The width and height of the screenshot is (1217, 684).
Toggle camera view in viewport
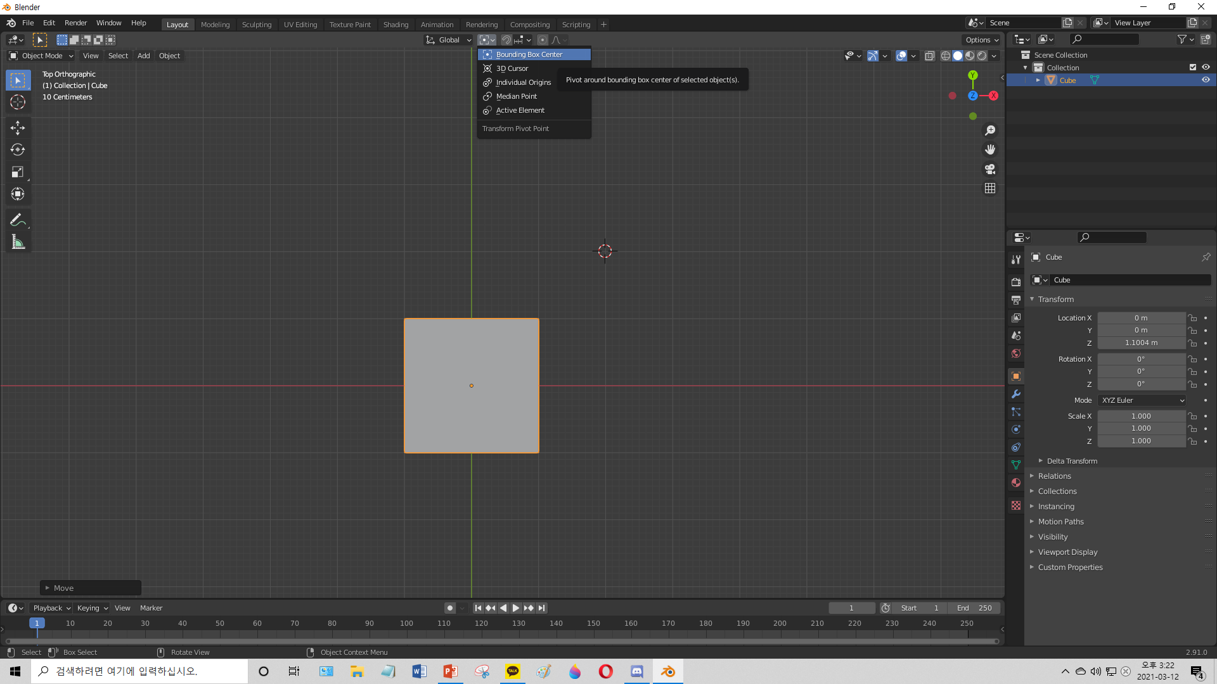point(990,169)
